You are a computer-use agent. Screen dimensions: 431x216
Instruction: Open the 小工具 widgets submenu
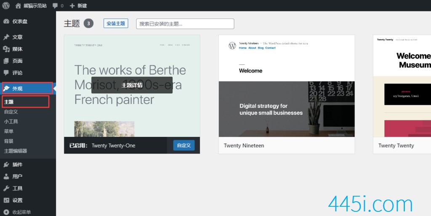coord(11,121)
